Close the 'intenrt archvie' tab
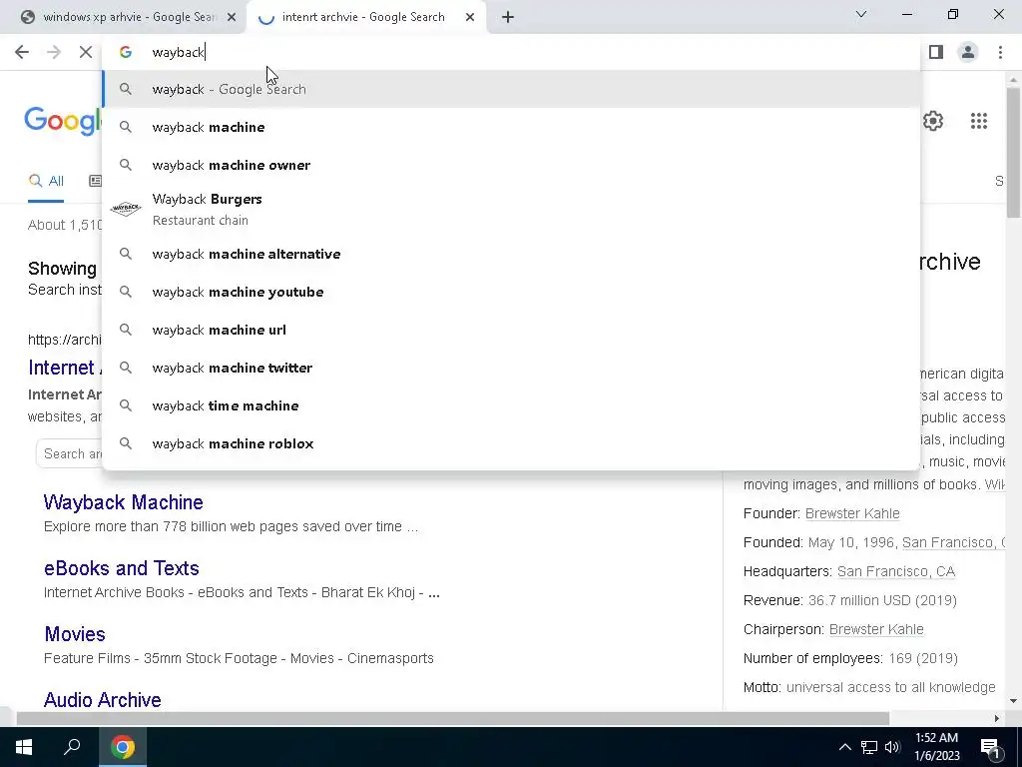Image resolution: width=1022 pixels, height=767 pixels. 470,17
